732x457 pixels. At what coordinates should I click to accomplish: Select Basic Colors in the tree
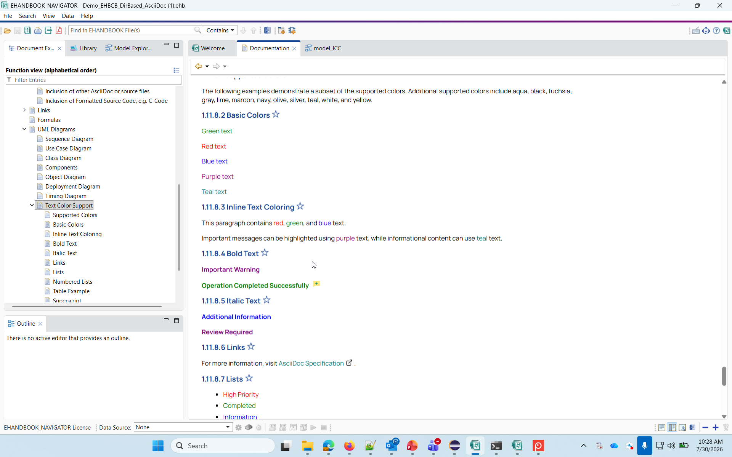point(68,225)
